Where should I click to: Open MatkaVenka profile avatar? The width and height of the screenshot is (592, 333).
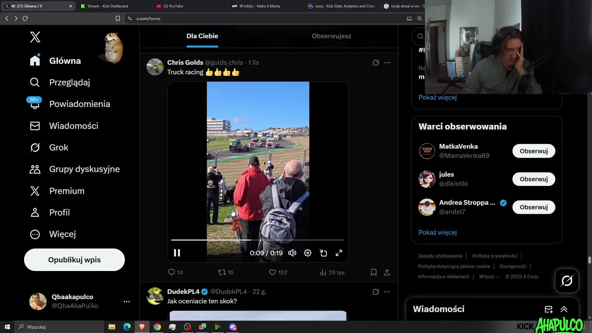coord(427,151)
